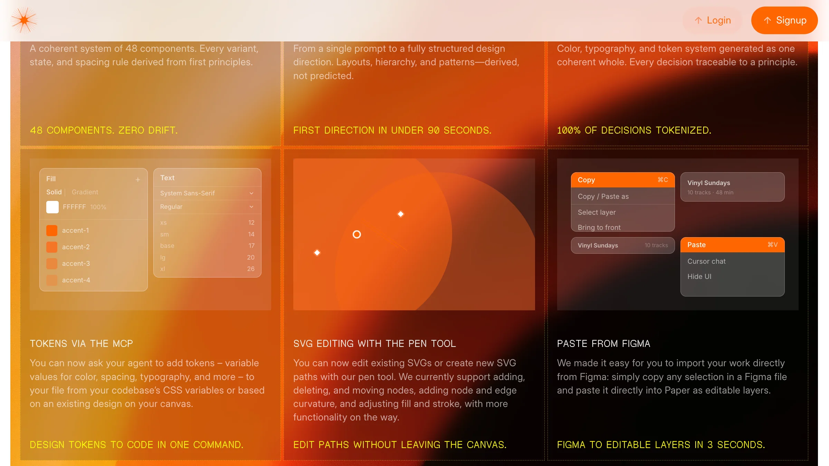The width and height of the screenshot is (829, 466).
Task: Click the orange starburst logo
Action: pos(24,20)
